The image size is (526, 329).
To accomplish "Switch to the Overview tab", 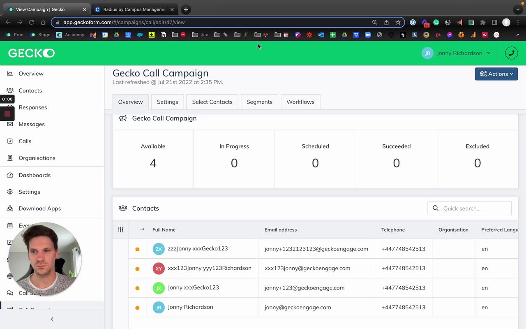I will [x=131, y=102].
